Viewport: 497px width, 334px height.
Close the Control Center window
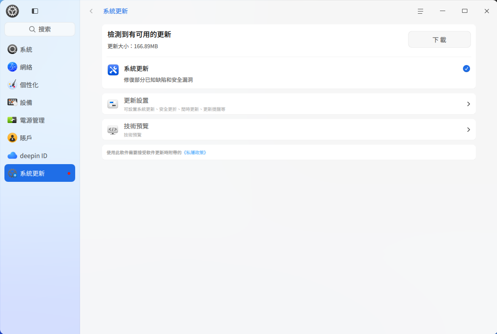click(x=487, y=11)
